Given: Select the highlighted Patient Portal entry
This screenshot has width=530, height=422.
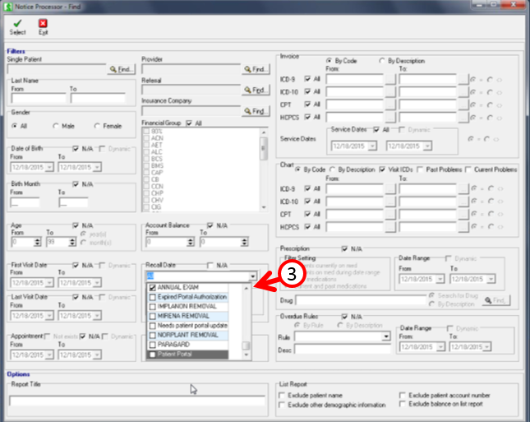Looking at the screenshot, I should [190, 355].
